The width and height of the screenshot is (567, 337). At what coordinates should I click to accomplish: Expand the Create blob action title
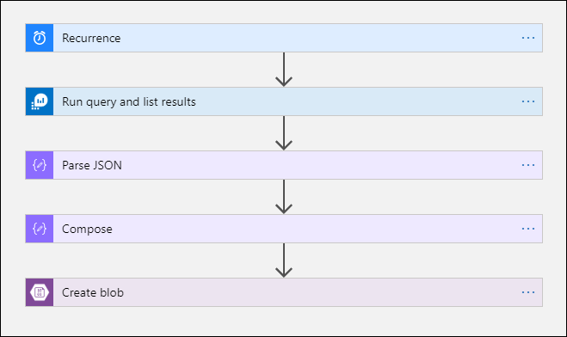click(93, 292)
